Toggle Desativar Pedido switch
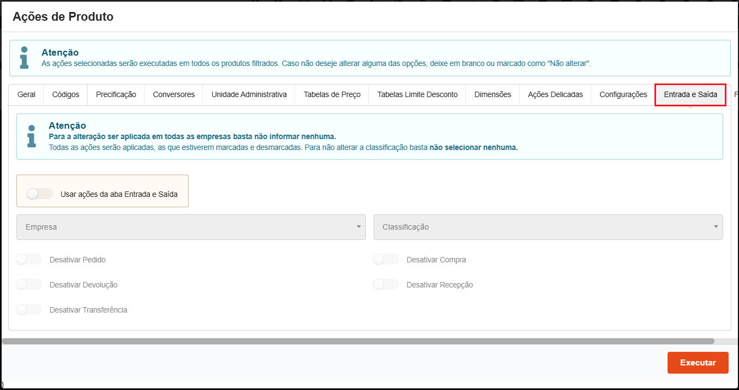 pyautogui.click(x=29, y=260)
